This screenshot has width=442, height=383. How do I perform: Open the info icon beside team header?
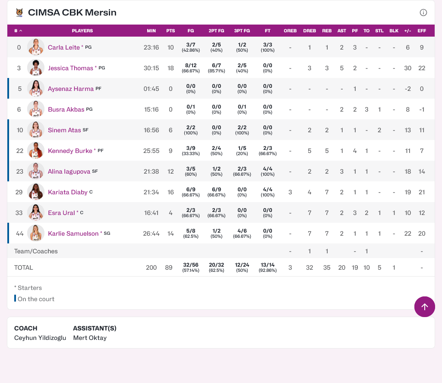[x=423, y=12]
